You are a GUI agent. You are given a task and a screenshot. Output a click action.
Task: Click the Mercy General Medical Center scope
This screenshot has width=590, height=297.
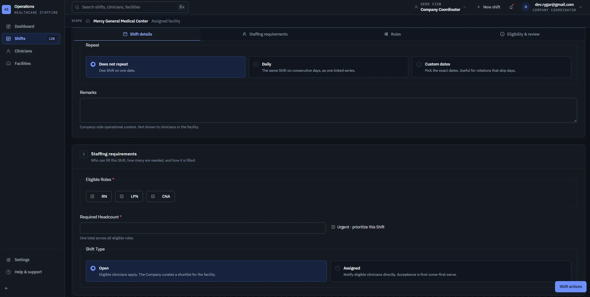120,21
